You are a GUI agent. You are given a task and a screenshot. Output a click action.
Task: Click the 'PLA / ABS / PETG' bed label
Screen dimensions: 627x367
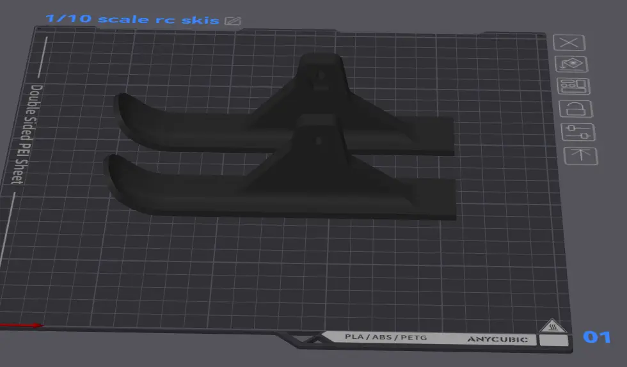(386, 337)
